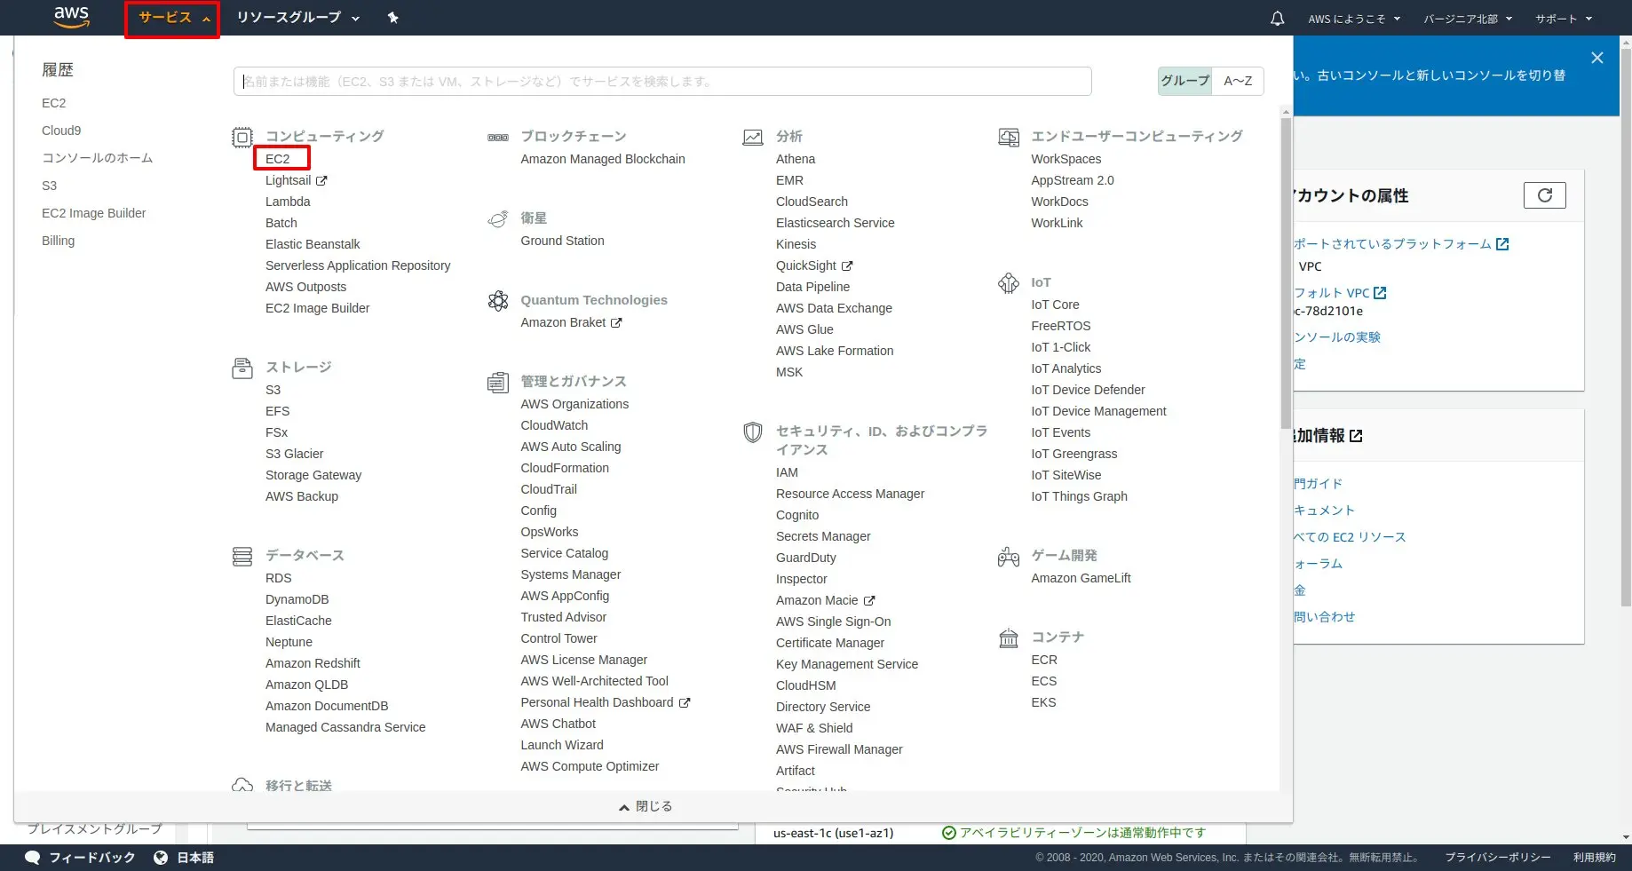Open the Lambda service
The width and height of the screenshot is (1632, 871).
pos(288,202)
